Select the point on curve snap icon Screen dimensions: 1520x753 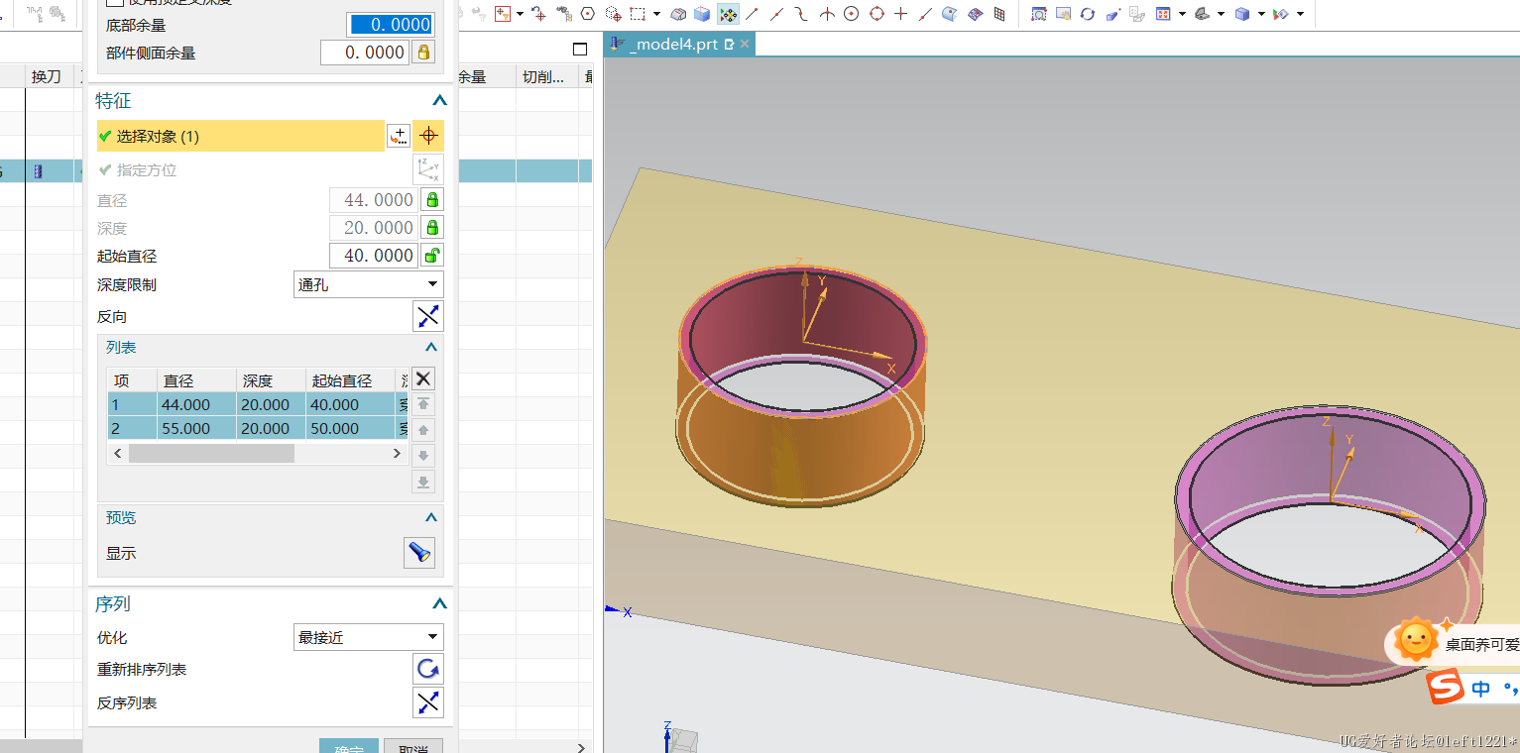924,14
